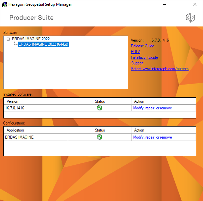The height and width of the screenshot is (201, 203).
Task: Open the Release Guide link
Action: [143, 46]
